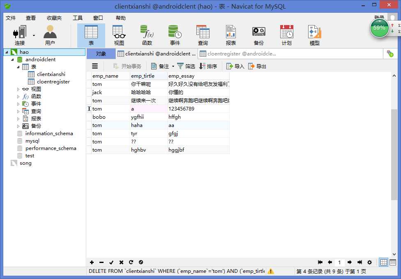The height and width of the screenshot is (279, 401).
Task: Click the 排序 sort button
Action: click(208, 67)
